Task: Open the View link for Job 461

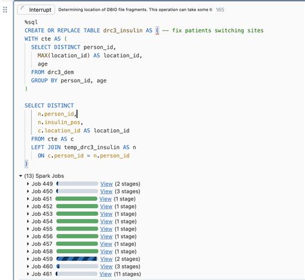Action: coord(106,274)
